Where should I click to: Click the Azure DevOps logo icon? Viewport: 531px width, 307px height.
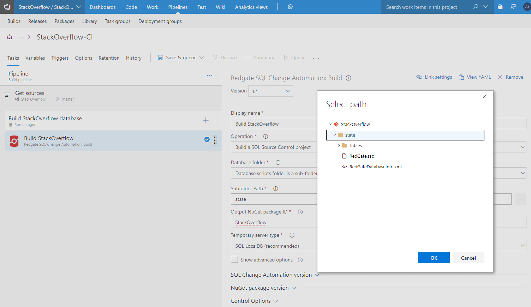(x=7, y=7)
